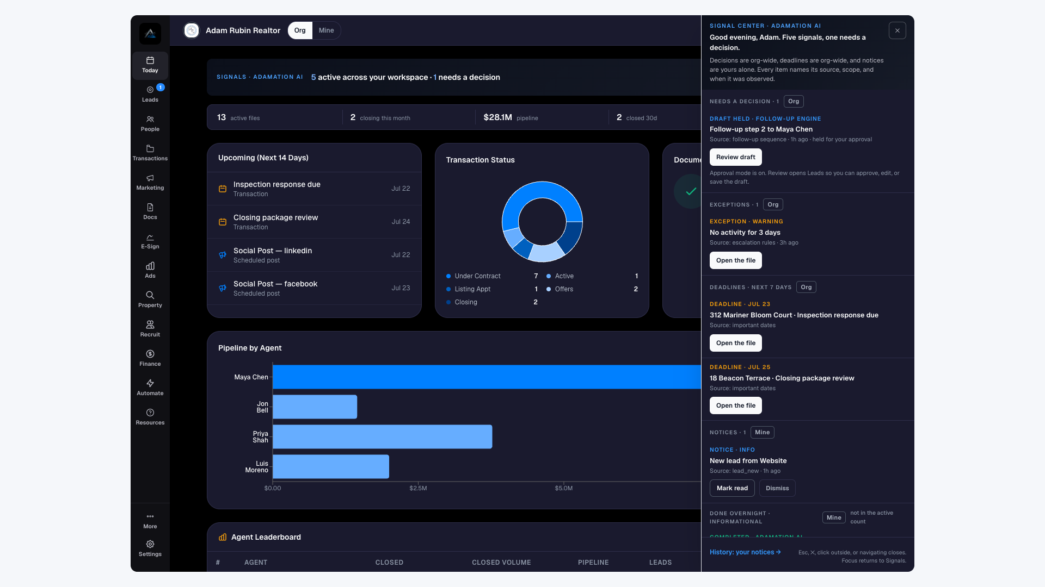This screenshot has height=587, width=1045.
Task: Select the E-Sign icon in sidebar
Action: (x=150, y=237)
